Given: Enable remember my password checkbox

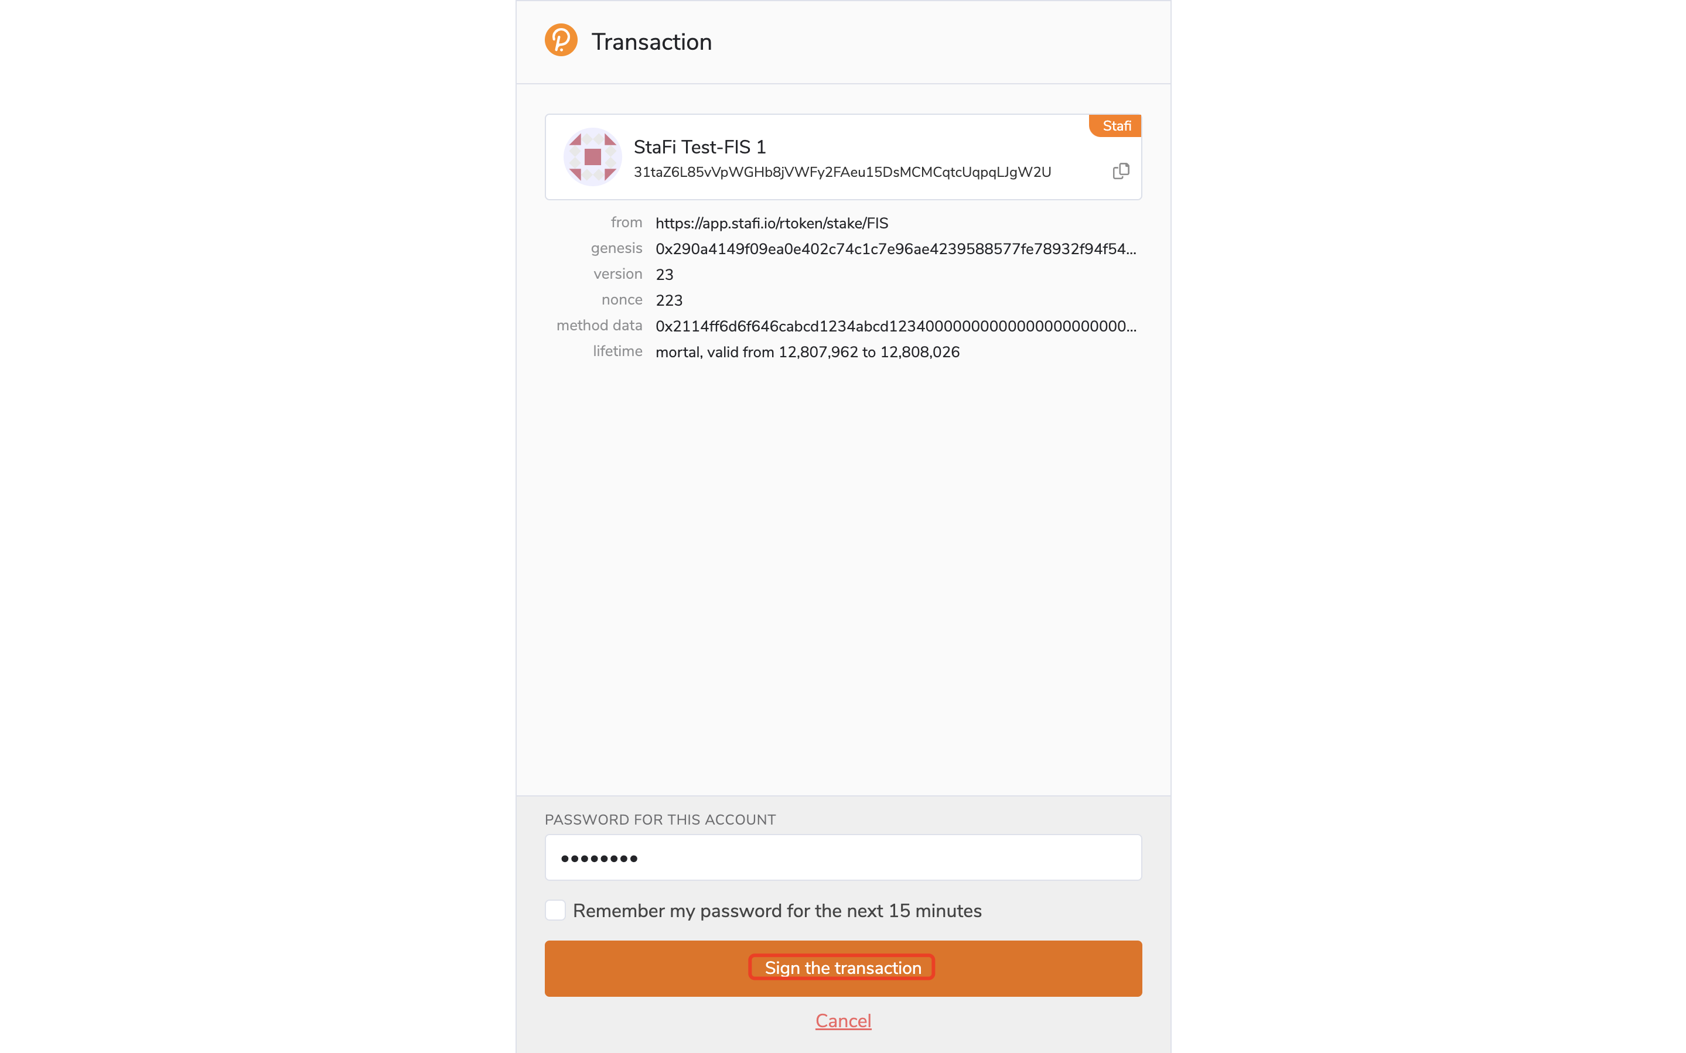Looking at the screenshot, I should 555,910.
